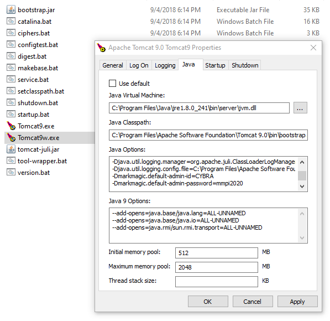Switch to the General tab
330x321 pixels.
(x=113, y=65)
